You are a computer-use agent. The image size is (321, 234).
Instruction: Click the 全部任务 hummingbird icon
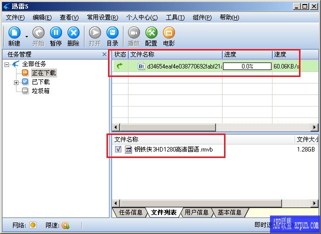click(15, 64)
